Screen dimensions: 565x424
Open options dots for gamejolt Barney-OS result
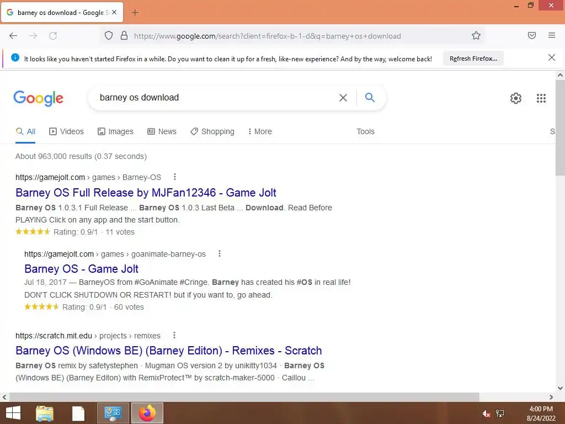click(175, 177)
